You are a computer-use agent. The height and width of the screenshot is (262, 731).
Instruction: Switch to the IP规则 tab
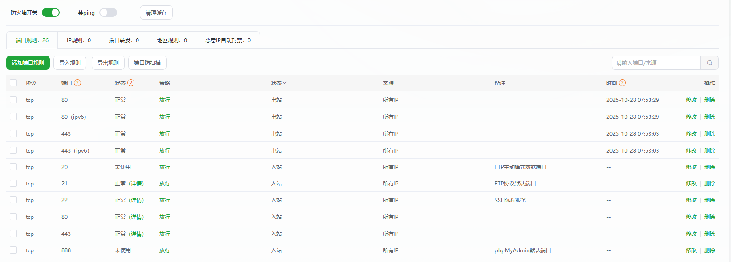[79, 40]
